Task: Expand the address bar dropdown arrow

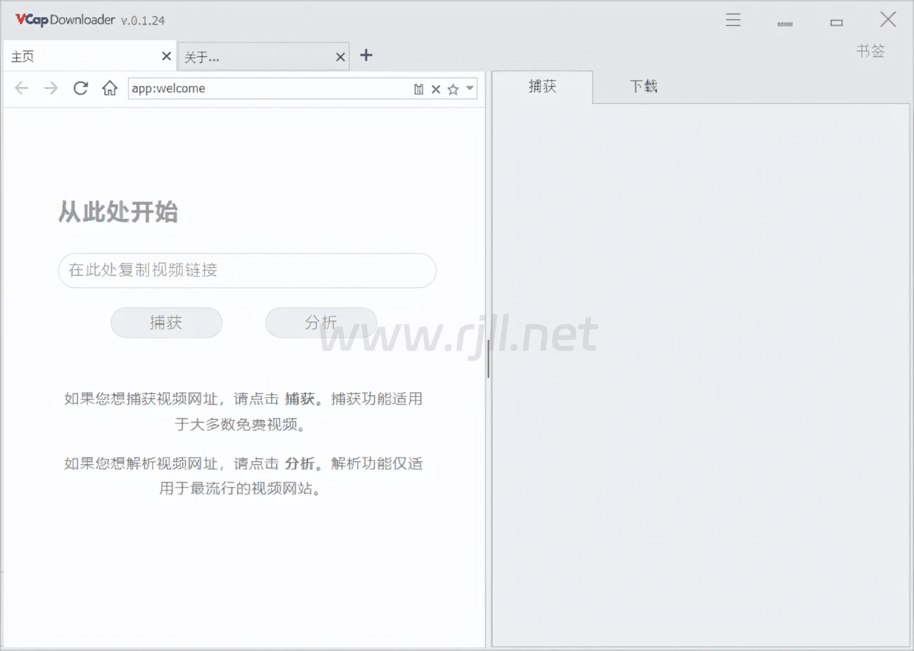Action: 470,89
